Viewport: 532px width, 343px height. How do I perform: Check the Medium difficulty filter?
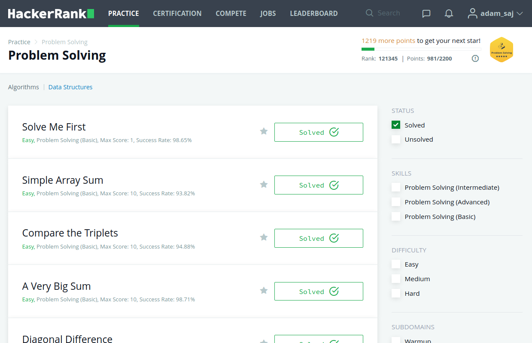[x=396, y=279]
